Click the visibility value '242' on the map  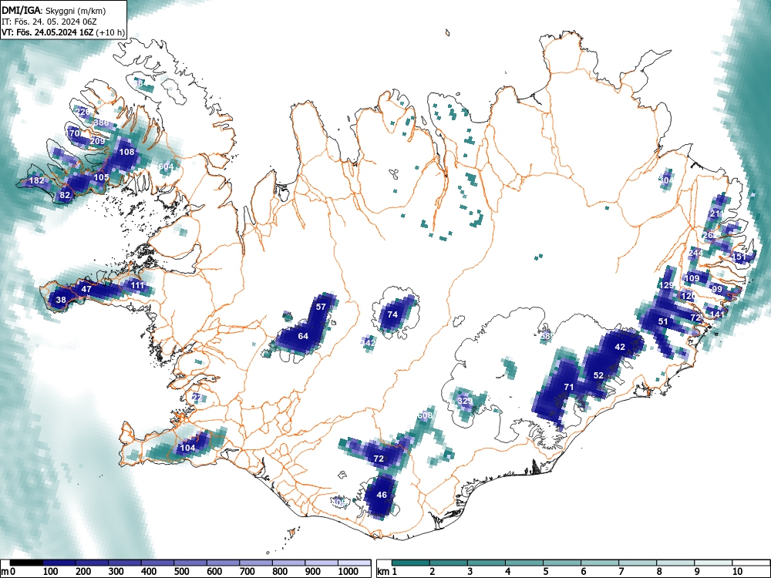369,343
